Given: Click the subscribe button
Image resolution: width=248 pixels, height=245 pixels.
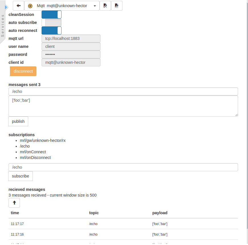Looking at the screenshot, I should click(x=21, y=176).
